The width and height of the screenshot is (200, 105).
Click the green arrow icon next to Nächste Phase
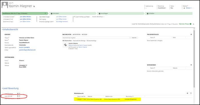[x=191, y=24]
